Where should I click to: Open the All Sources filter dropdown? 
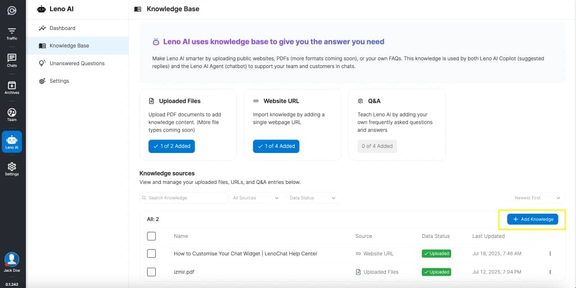pos(256,197)
